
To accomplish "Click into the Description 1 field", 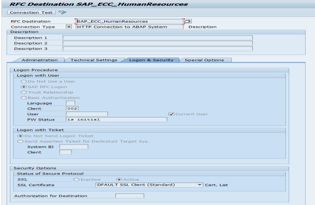I will (x=157, y=38).
